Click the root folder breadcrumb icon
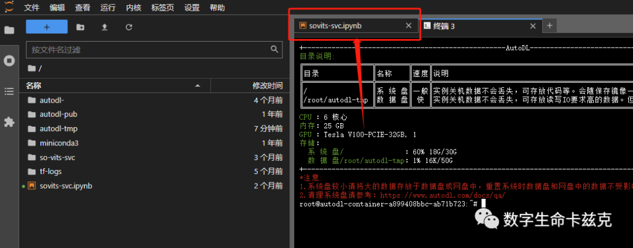 coord(32,68)
